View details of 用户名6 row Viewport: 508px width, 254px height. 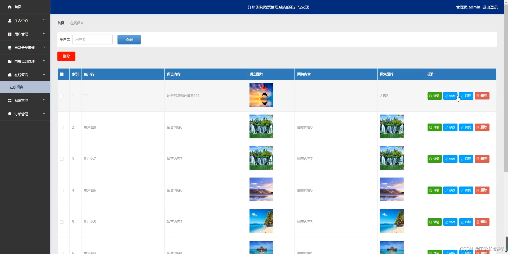click(434, 190)
